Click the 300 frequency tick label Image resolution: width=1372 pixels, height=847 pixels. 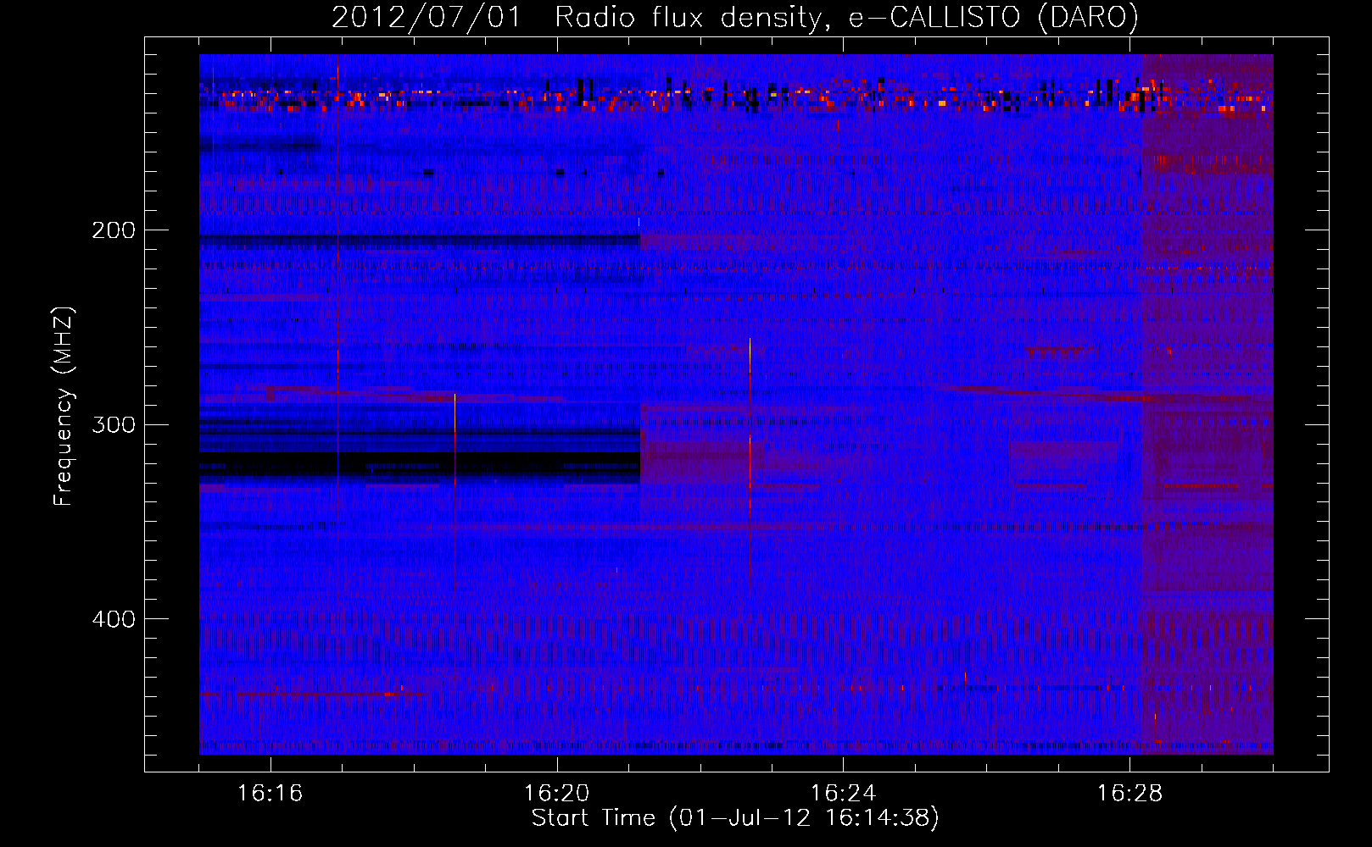pyautogui.click(x=114, y=424)
